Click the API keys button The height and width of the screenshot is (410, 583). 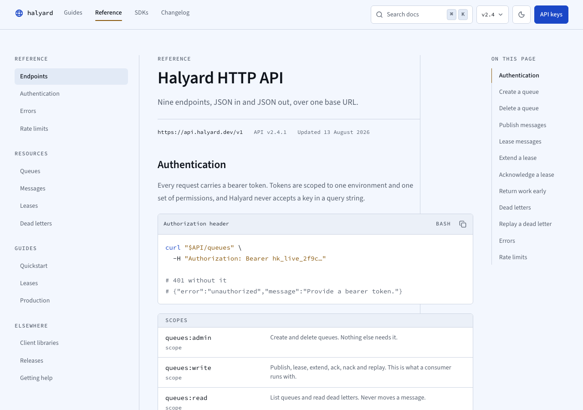[x=551, y=15]
